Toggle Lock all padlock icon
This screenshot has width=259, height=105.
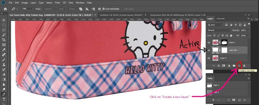pyautogui.click(x=231, y=36)
